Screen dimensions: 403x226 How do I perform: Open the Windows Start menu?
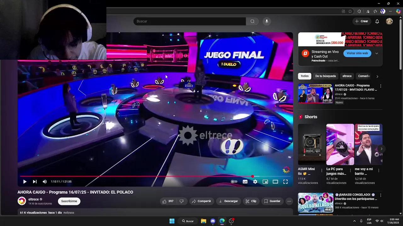click(x=172, y=221)
